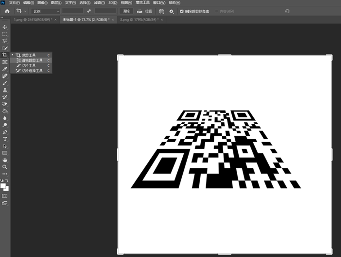Screen dimensions: 341x257
Task: Select the Move tool
Action: (x=5, y=27)
